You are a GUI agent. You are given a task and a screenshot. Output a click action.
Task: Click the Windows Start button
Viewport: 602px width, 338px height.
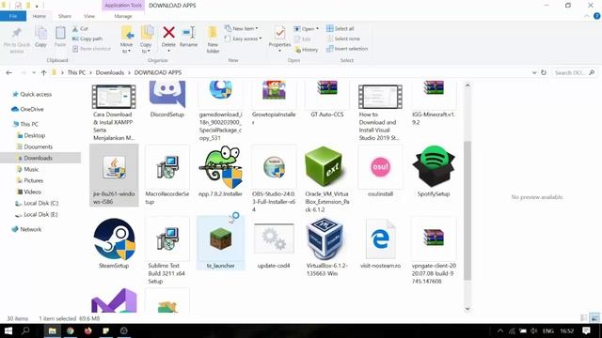tap(8, 330)
